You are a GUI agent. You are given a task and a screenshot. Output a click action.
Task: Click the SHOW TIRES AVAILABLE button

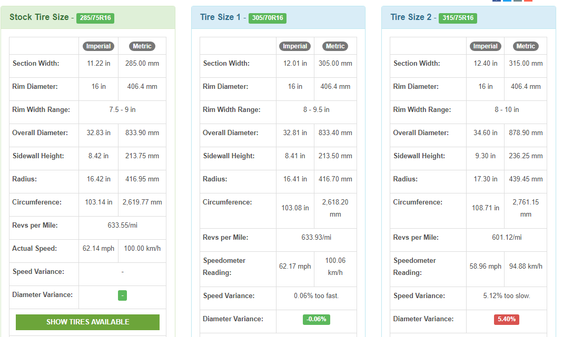(x=87, y=322)
